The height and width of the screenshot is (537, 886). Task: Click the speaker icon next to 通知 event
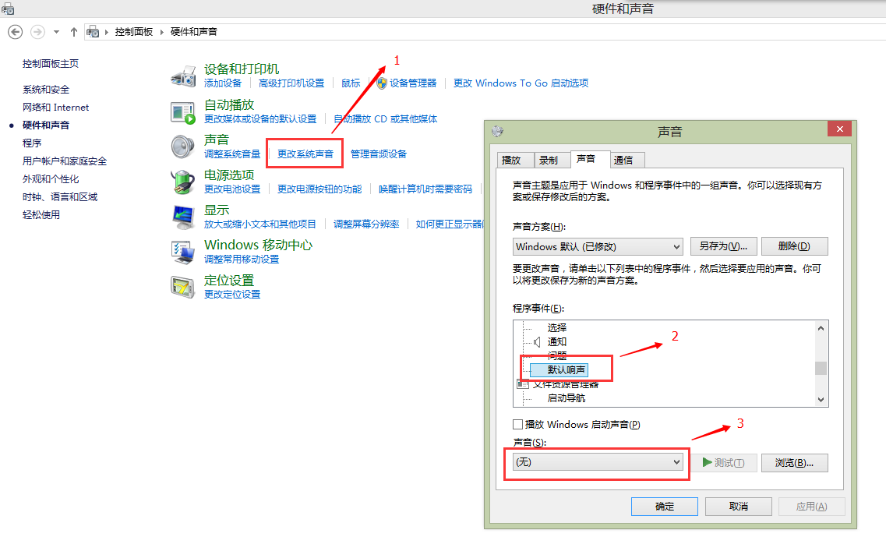tap(537, 342)
